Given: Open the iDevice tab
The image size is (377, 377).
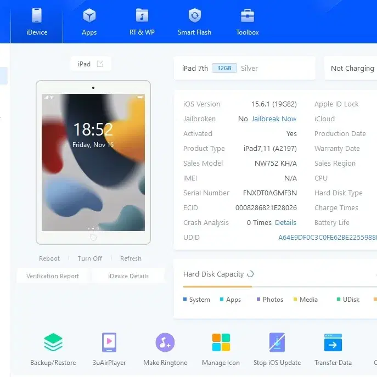Looking at the screenshot, I should tap(37, 21).
